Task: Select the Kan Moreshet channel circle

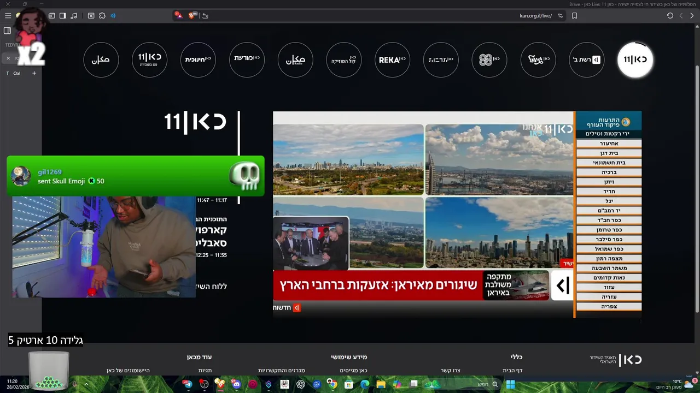Action: click(x=247, y=59)
